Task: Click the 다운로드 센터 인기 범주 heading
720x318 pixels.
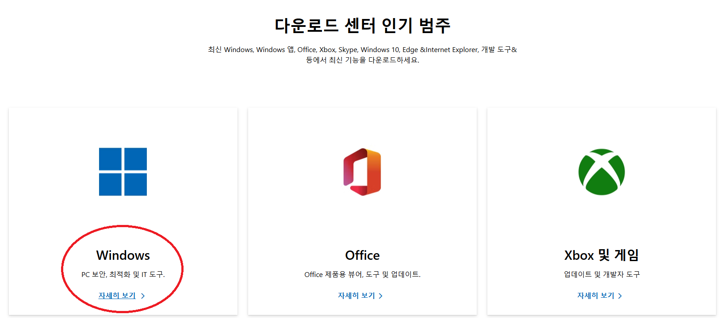Action: coord(362,26)
